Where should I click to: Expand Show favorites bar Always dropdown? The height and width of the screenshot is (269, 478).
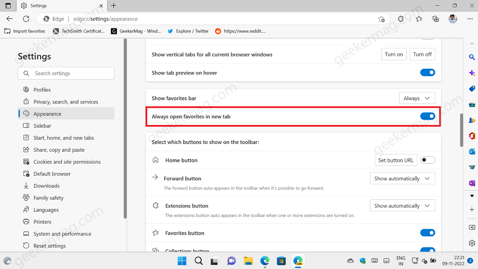click(x=417, y=98)
